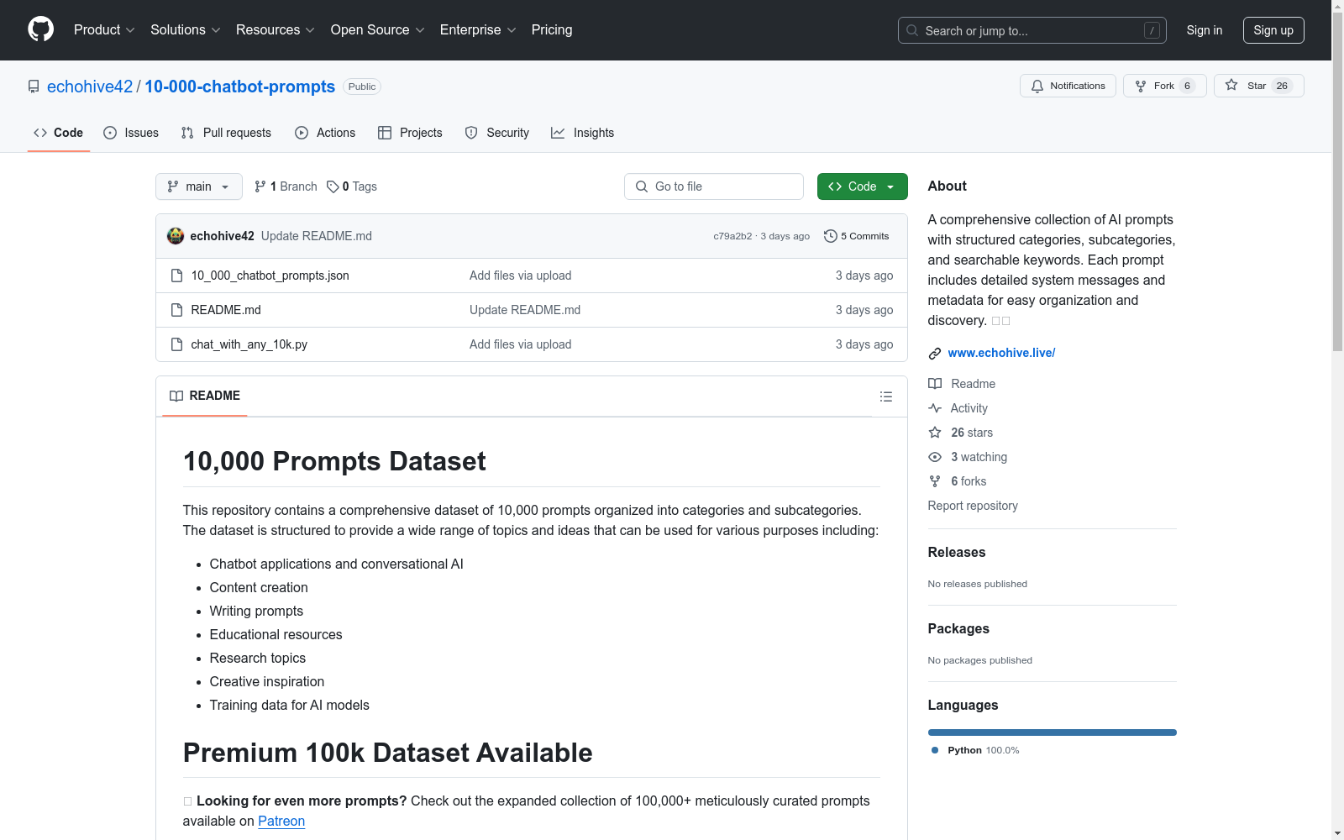This screenshot has height=840, width=1344.
Task: Click the repository icon beside echohive42
Action: coord(34,87)
